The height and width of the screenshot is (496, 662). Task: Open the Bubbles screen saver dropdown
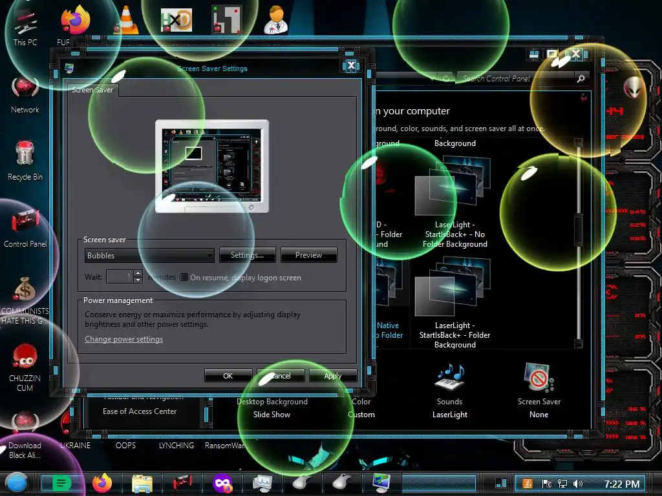pyautogui.click(x=149, y=255)
